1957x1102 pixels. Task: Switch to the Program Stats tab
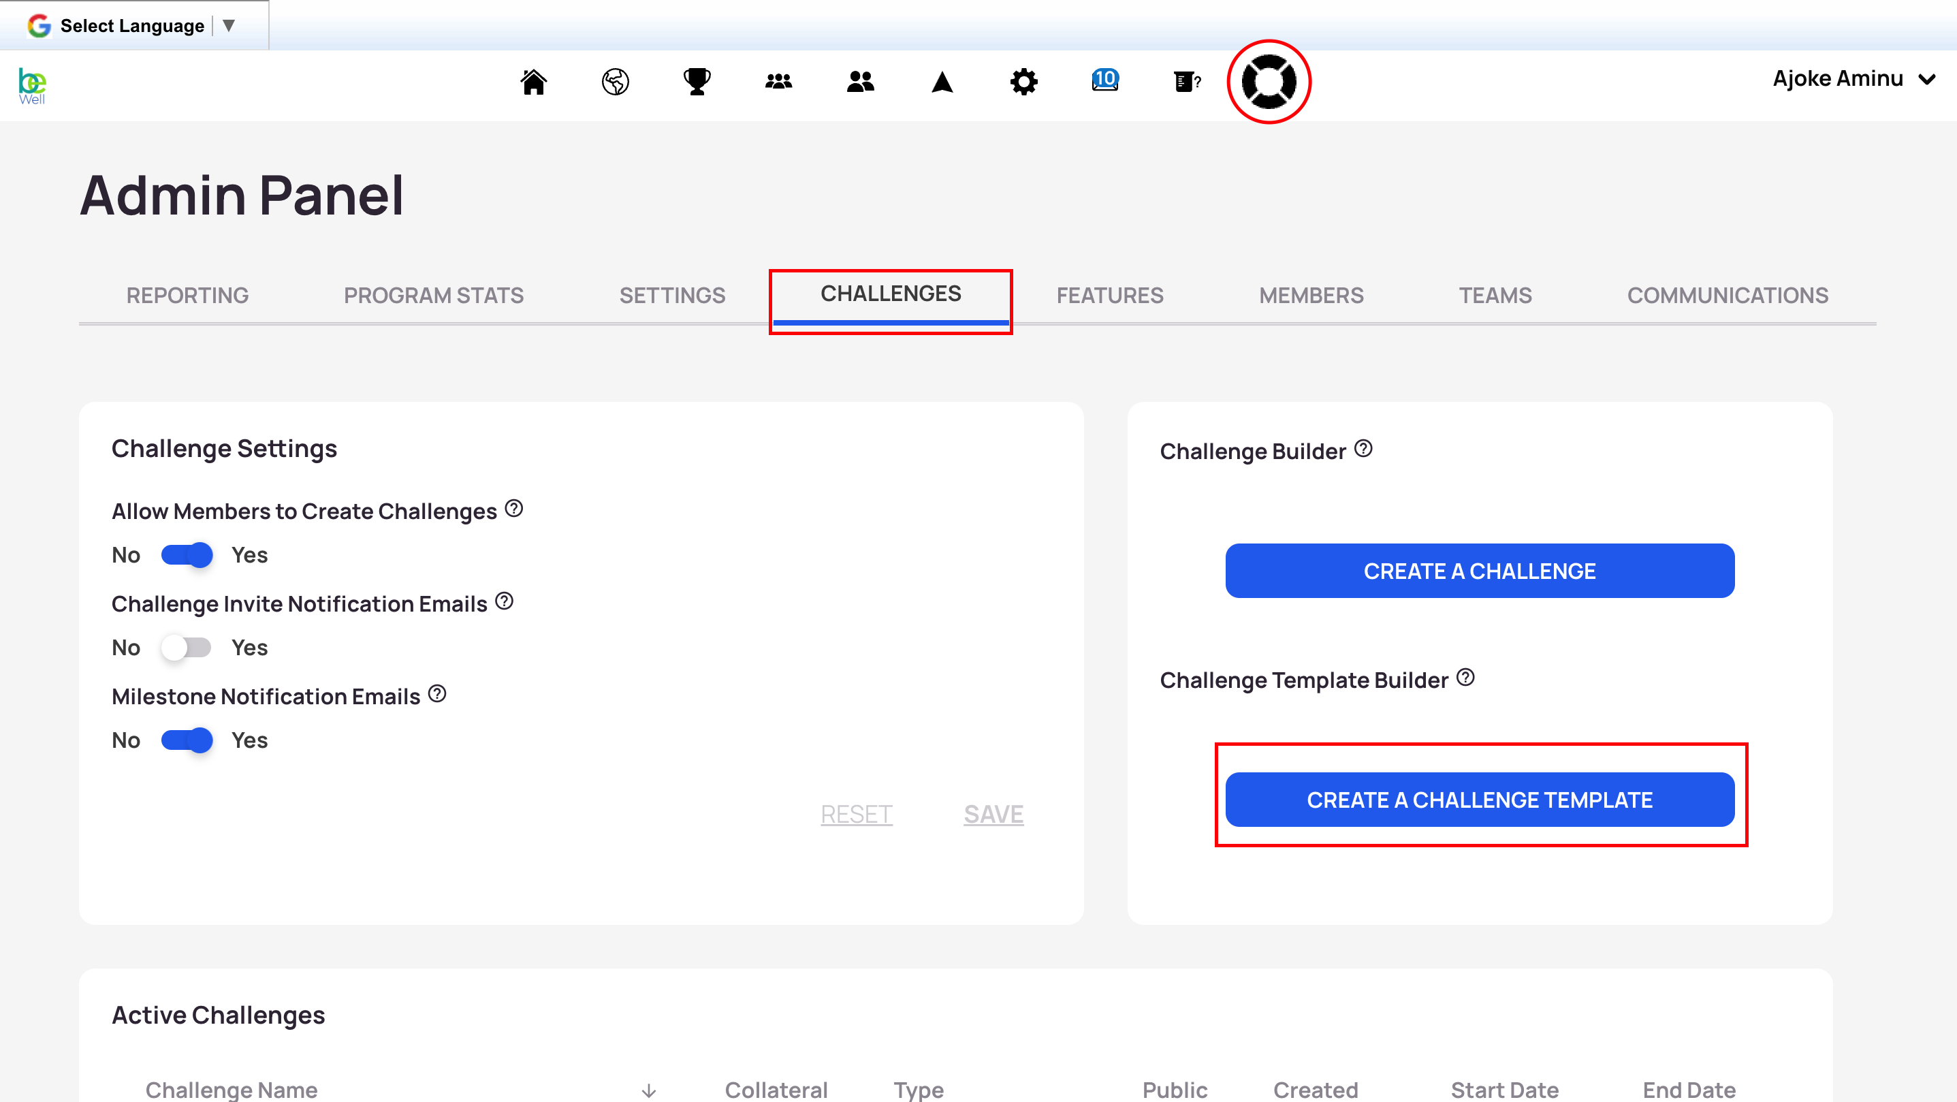(434, 295)
